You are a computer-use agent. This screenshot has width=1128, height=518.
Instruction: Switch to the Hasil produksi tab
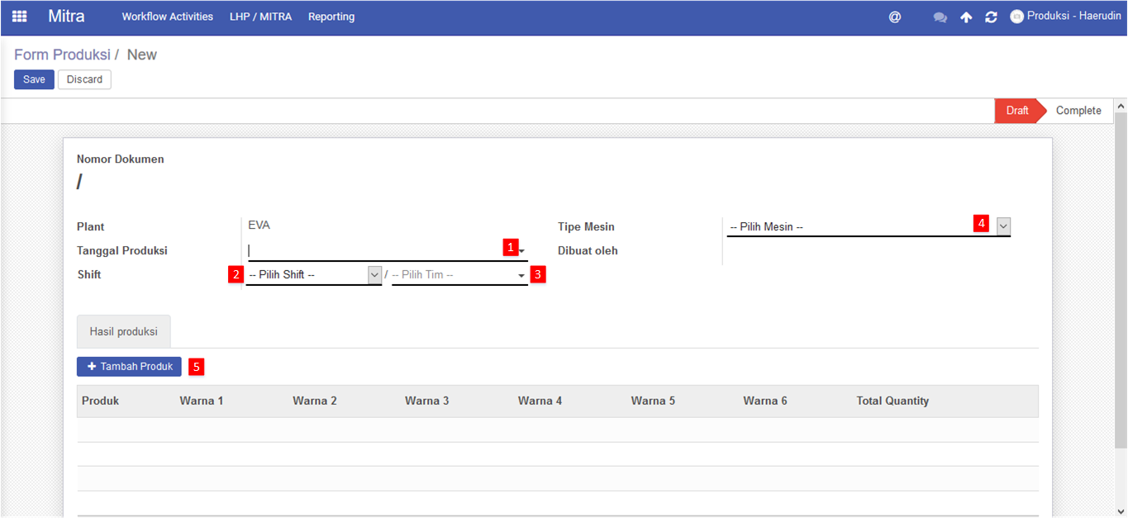(123, 330)
